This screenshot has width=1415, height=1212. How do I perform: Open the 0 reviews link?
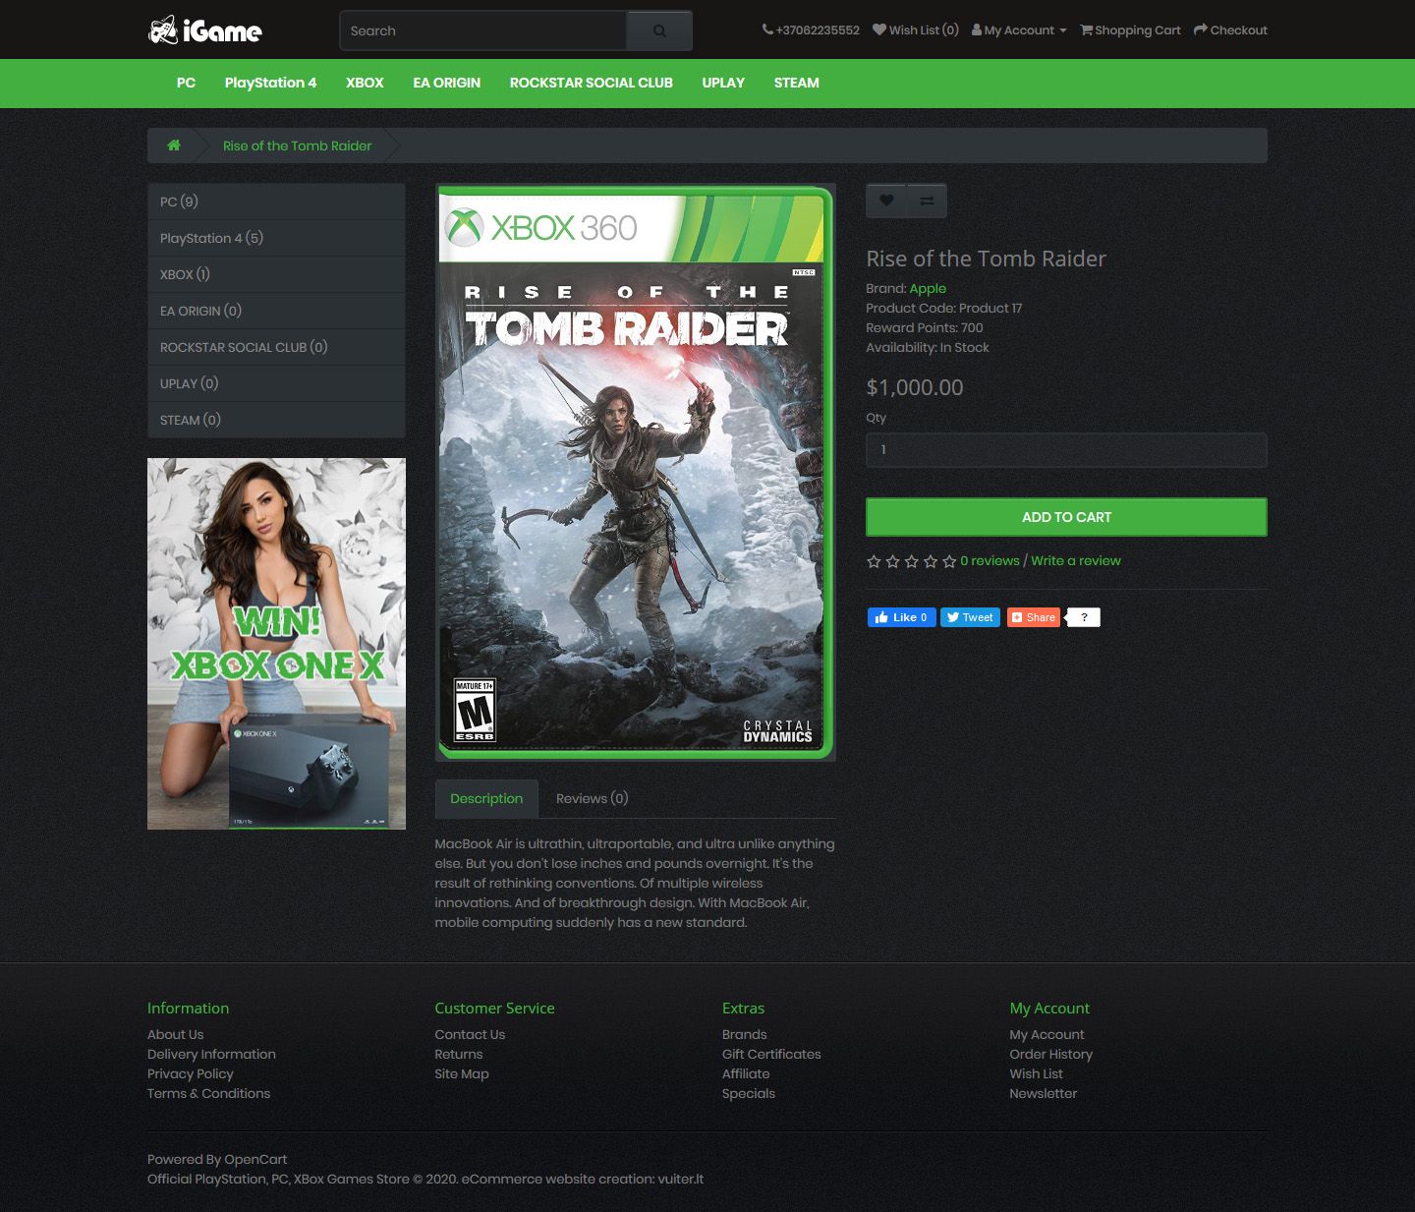(x=990, y=560)
